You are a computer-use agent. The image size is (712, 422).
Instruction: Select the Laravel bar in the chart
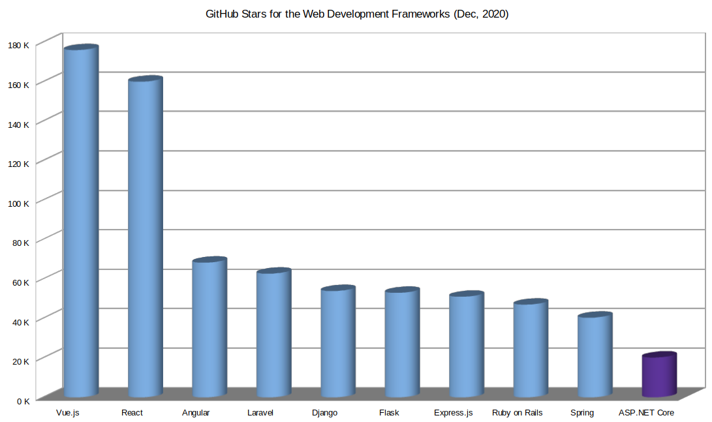point(274,333)
